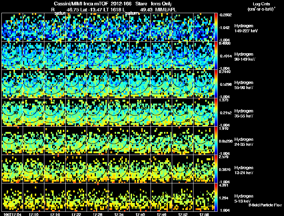The width and height of the screenshot is (284, 216).
Task: Click the '17:46' time axis label
Action: (162, 215)
